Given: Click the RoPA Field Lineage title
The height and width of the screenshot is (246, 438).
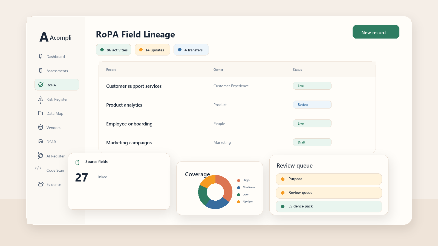Looking at the screenshot, I should click(135, 35).
